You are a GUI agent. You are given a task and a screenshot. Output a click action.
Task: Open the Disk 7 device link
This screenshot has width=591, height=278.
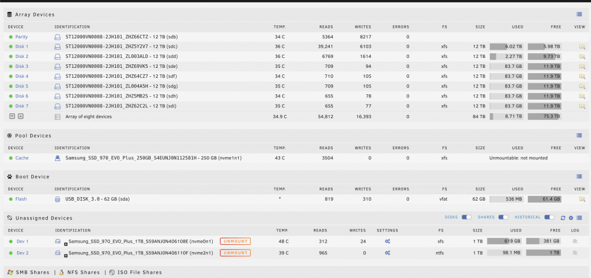pyautogui.click(x=22, y=106)
